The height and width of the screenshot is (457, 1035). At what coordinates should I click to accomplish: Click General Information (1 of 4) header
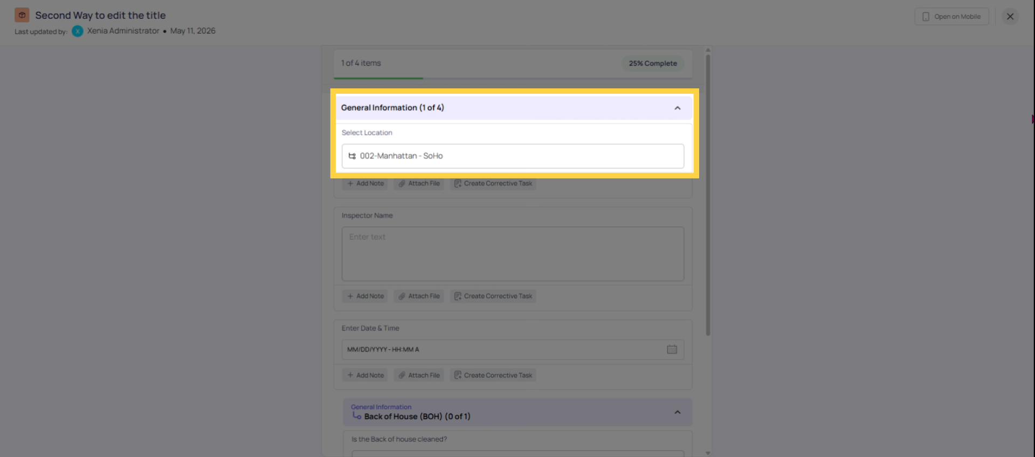[x=514, y=108]
